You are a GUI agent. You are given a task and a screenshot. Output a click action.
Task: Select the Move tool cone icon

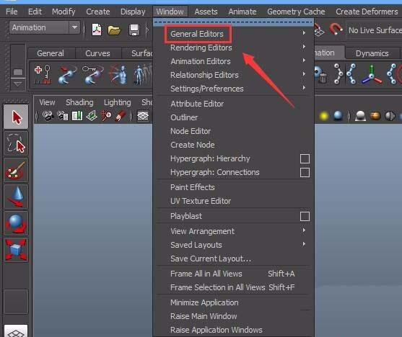(x=16, y=197)
